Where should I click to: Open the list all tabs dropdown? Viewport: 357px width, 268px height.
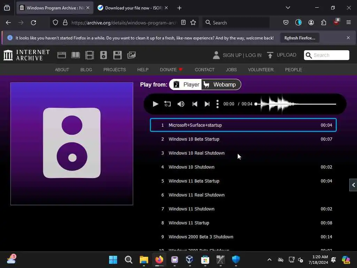288,8
